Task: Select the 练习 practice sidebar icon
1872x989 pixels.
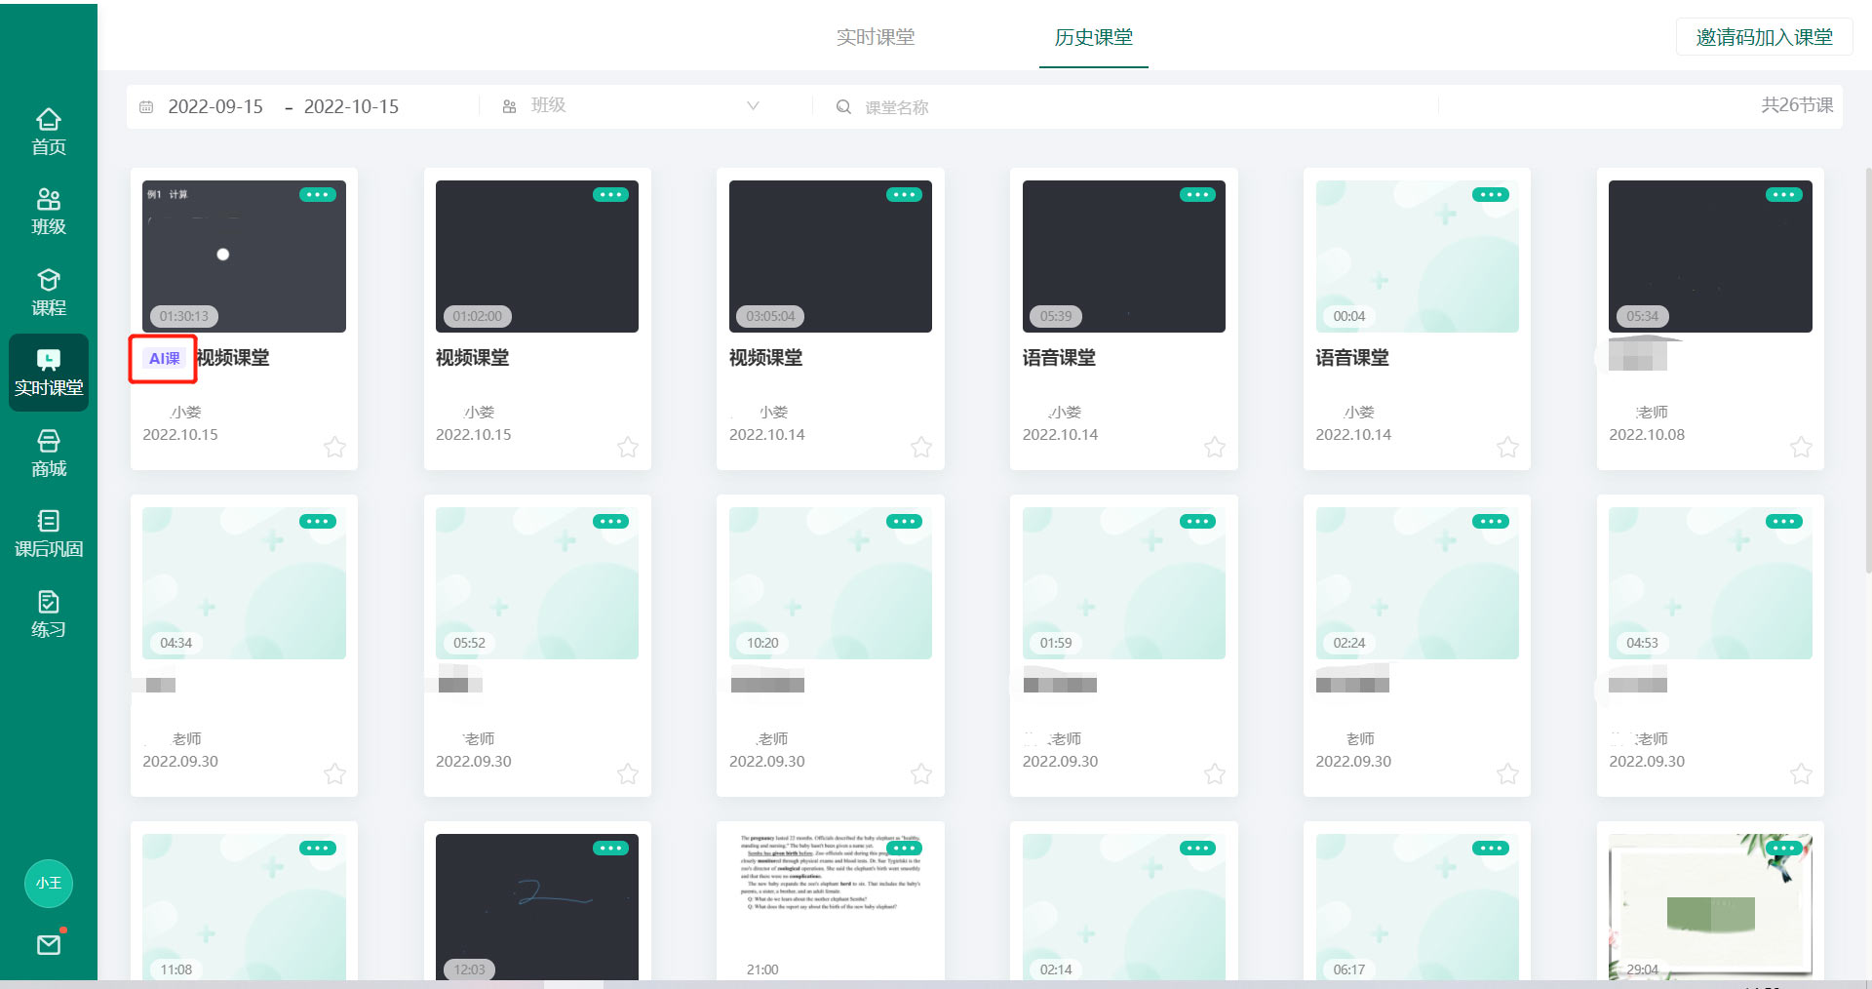Action: (x=48, y=614)
